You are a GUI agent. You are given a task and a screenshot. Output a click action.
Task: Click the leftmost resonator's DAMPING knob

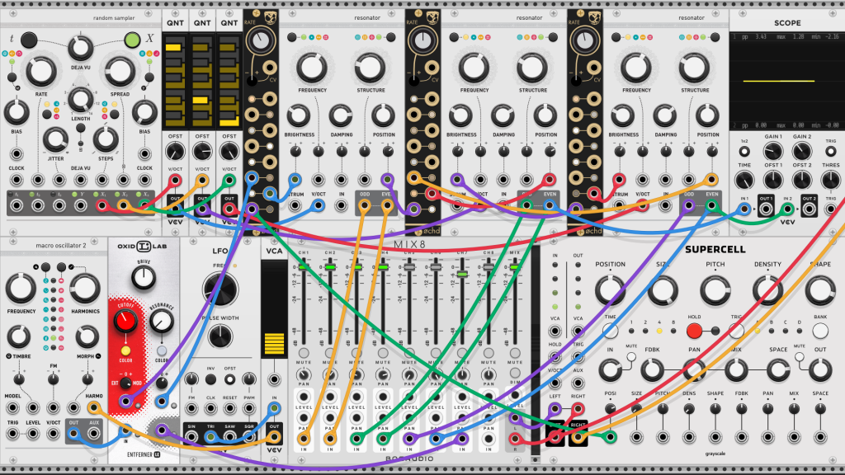[x=341, y=115]
